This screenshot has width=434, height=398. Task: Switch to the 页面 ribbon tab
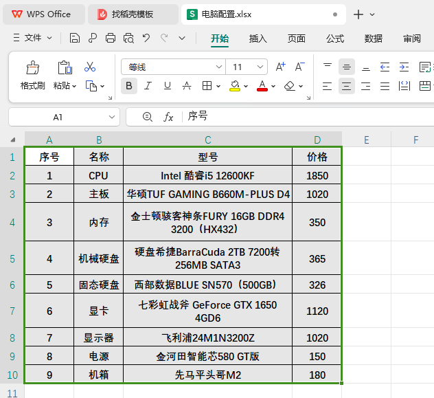296,38
